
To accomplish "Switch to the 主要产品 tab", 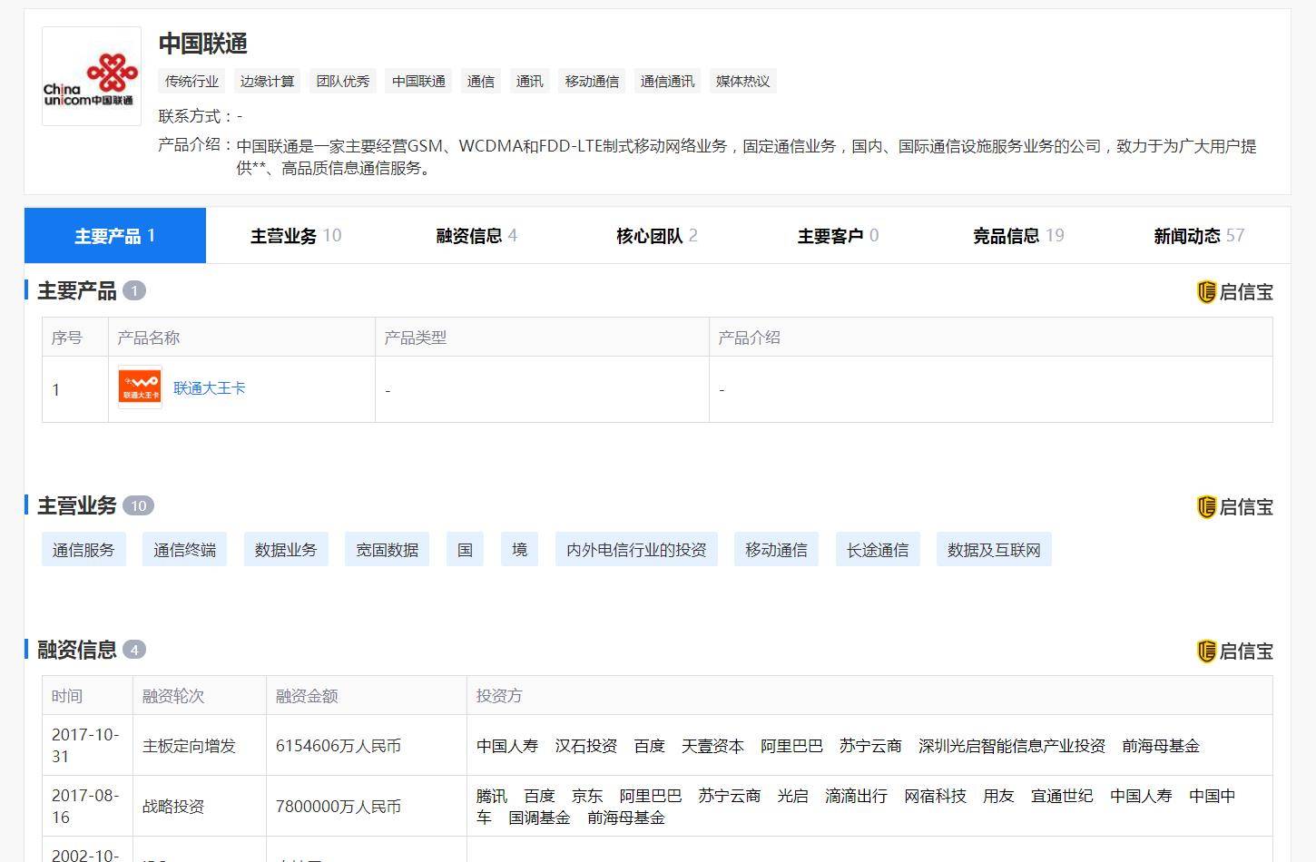I will pos(115,236).
